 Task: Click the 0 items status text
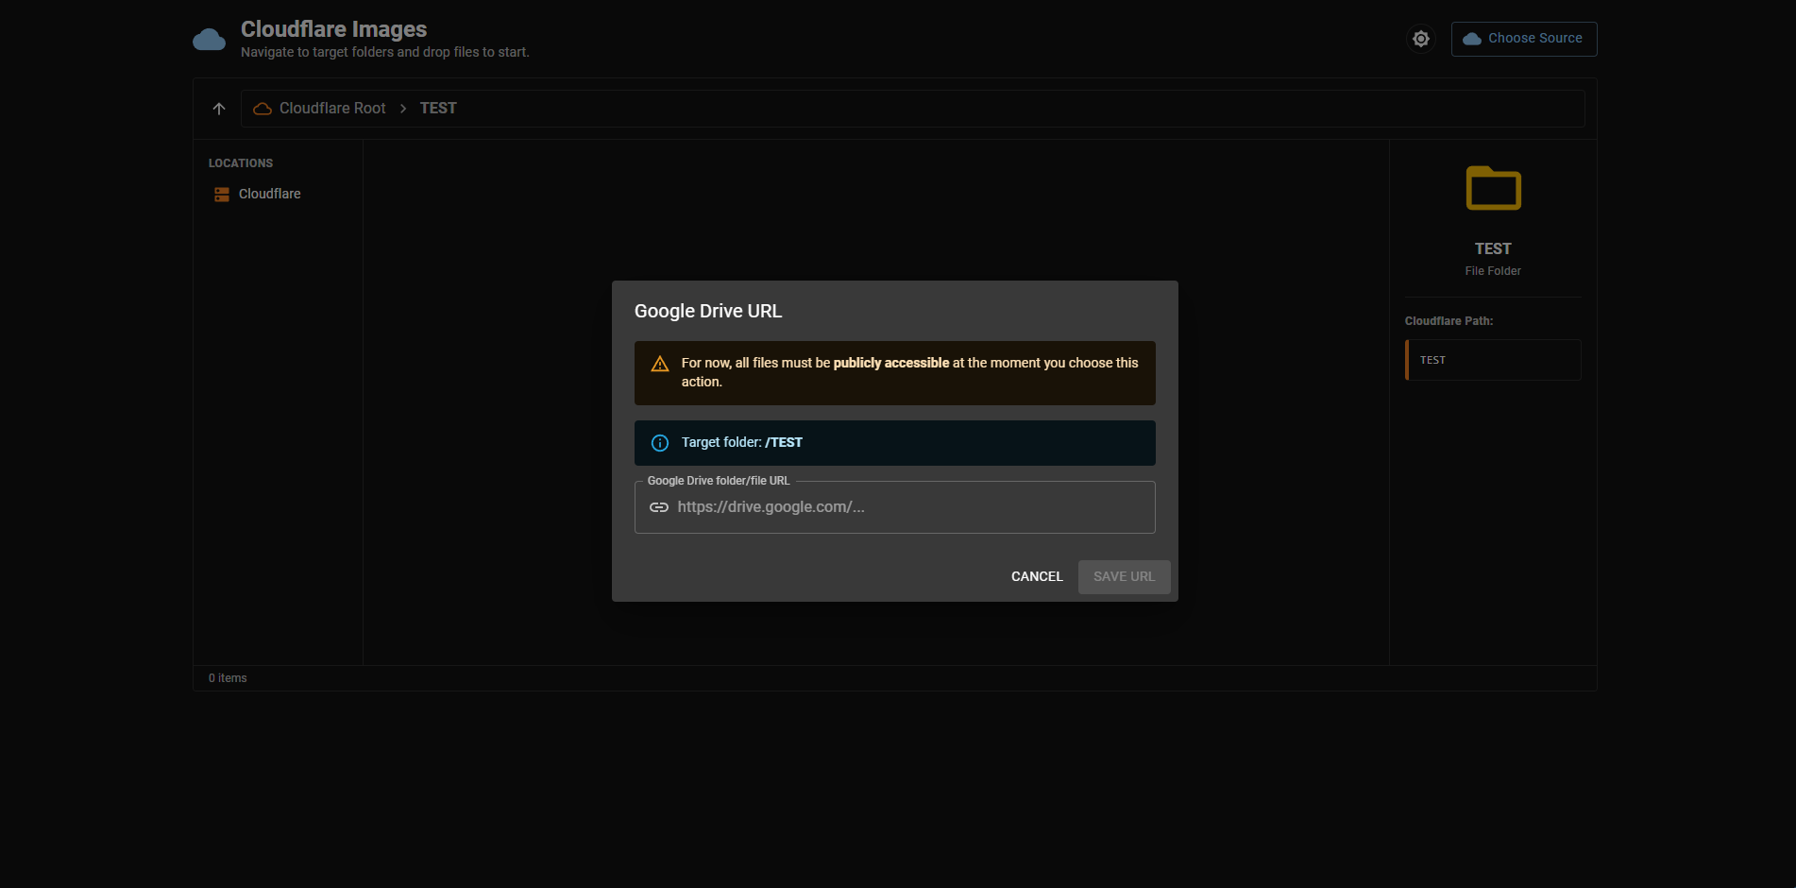click(228, 678)
